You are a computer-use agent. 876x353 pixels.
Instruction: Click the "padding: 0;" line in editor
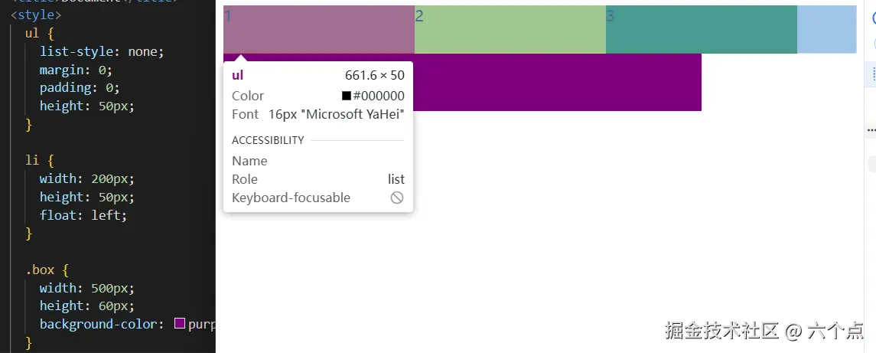(80, 88)
